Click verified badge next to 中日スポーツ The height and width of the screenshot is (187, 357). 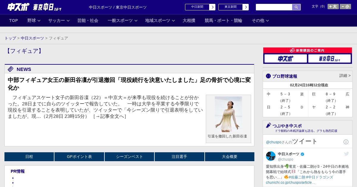(303, 154)
